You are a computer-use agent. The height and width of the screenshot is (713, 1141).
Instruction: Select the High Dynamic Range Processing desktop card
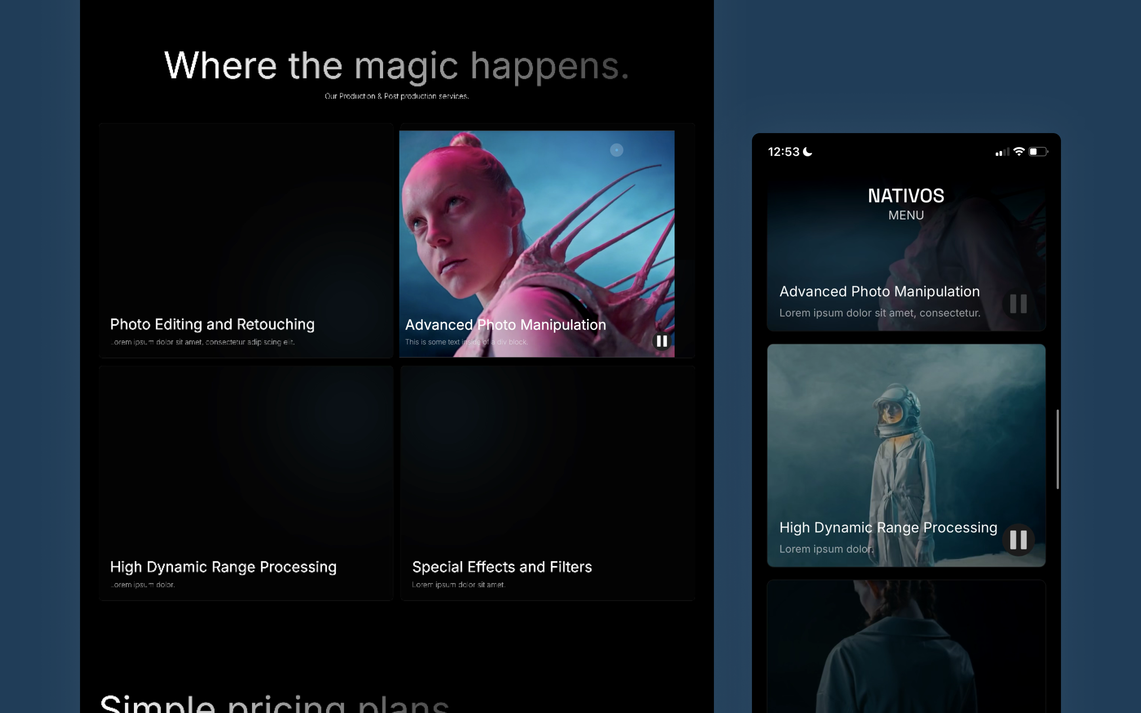pos(246,483)
